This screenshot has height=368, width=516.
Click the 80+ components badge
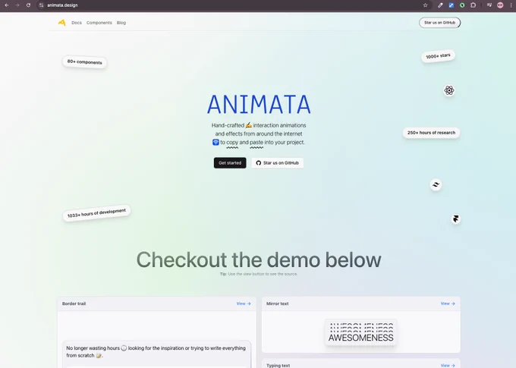point(84,62)
